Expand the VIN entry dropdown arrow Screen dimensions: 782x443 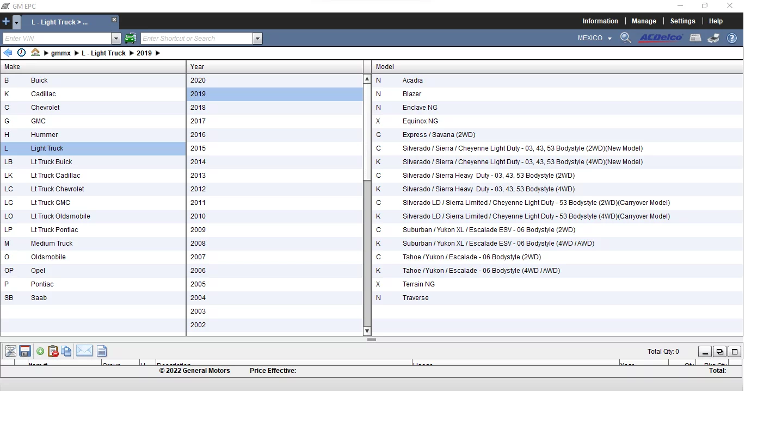116,38
